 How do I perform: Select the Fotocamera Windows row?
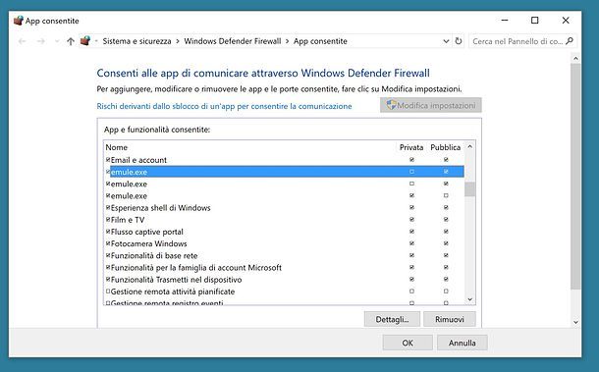click(285, 243)
